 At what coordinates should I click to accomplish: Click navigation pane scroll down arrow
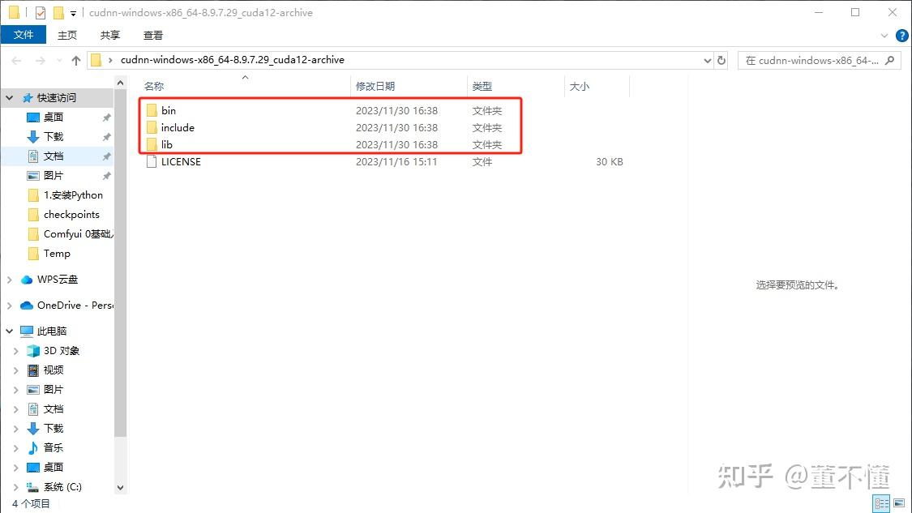click(x=121, y=487)
